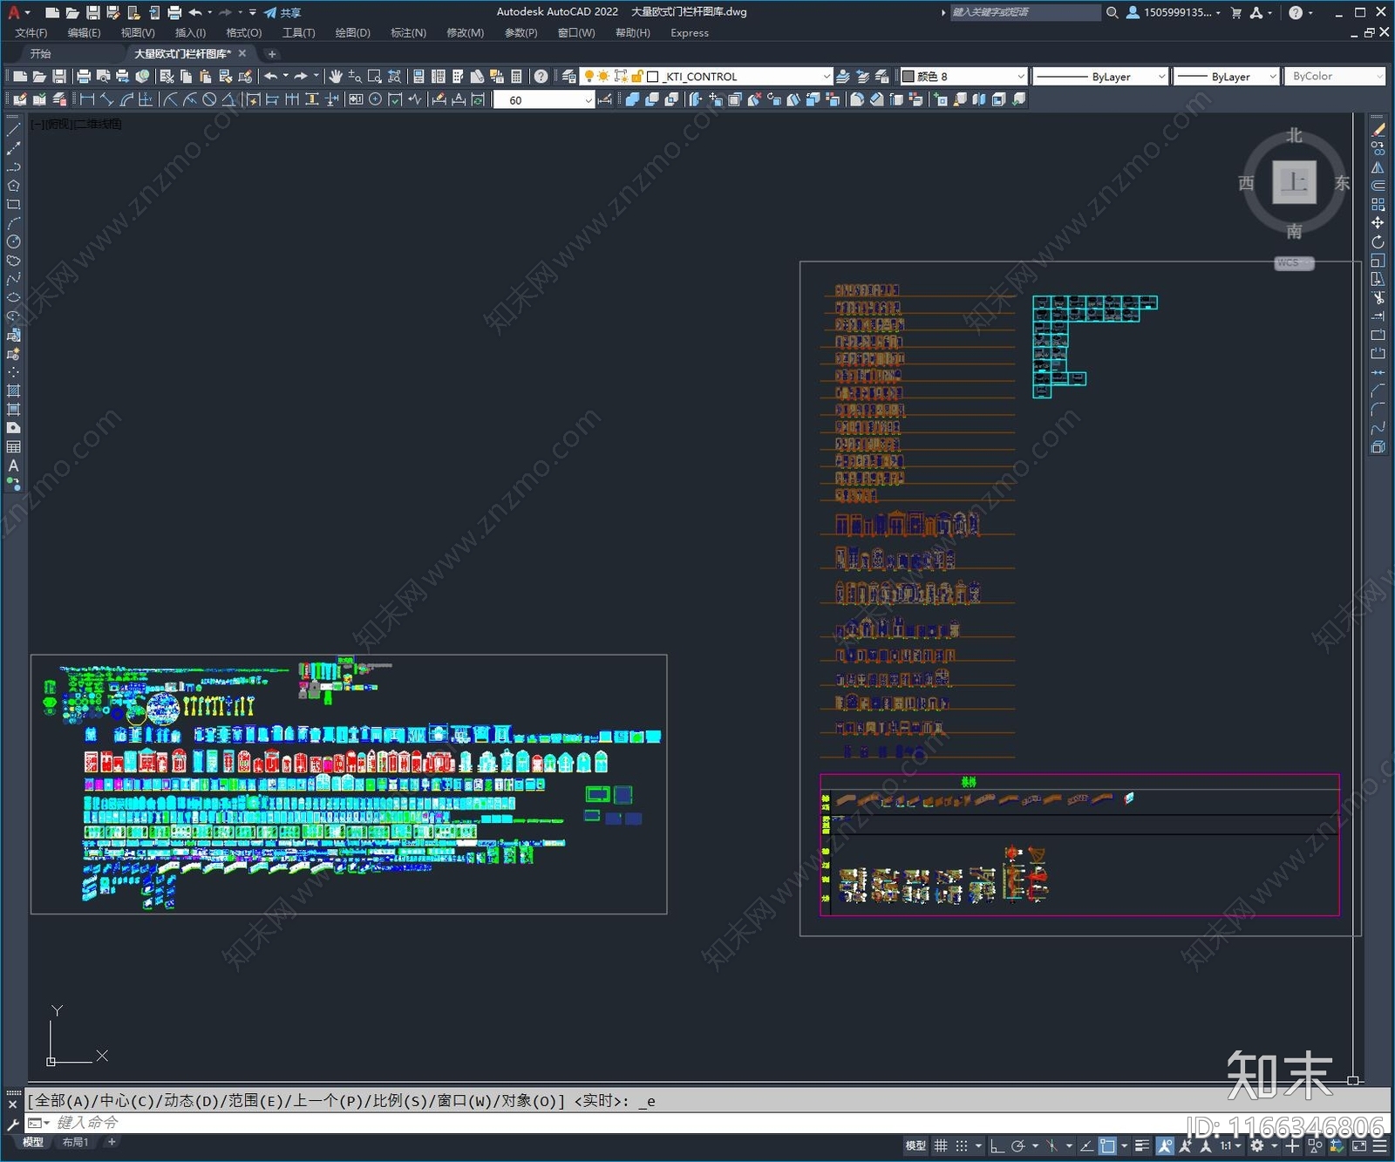Select the Line draw tool
1395x1162 pixels.
point(14,130)
